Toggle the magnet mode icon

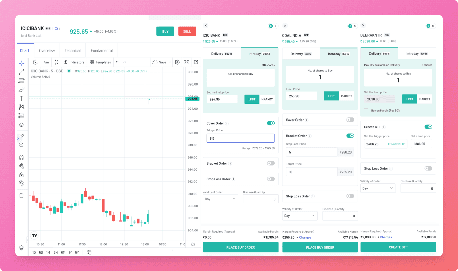click(21, 157)
